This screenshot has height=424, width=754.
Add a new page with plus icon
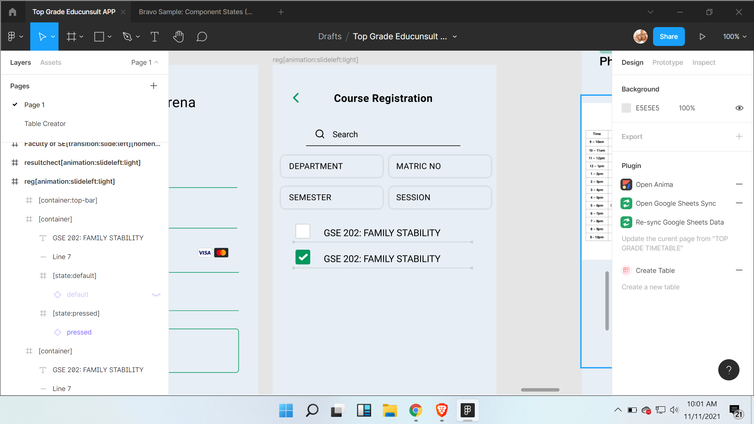(154, 86)
